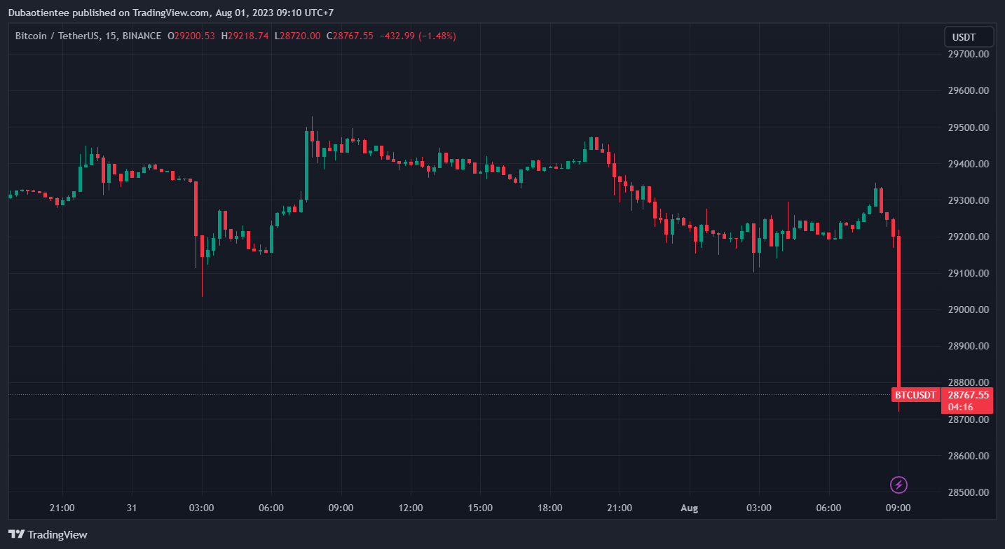The width and height of the screenshot is (1005, 549).
Task: Click the 15 interval label in legend
Action: [110, 36]
